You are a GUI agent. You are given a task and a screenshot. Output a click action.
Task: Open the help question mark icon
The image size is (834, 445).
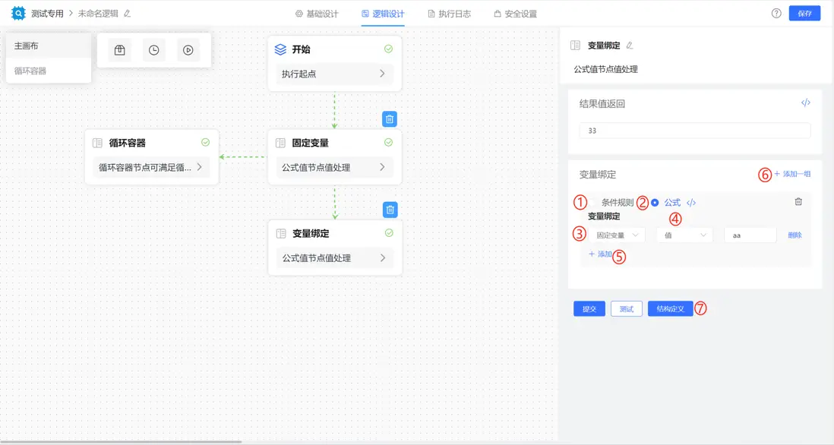pyautogui.click(x=776, y=14)
